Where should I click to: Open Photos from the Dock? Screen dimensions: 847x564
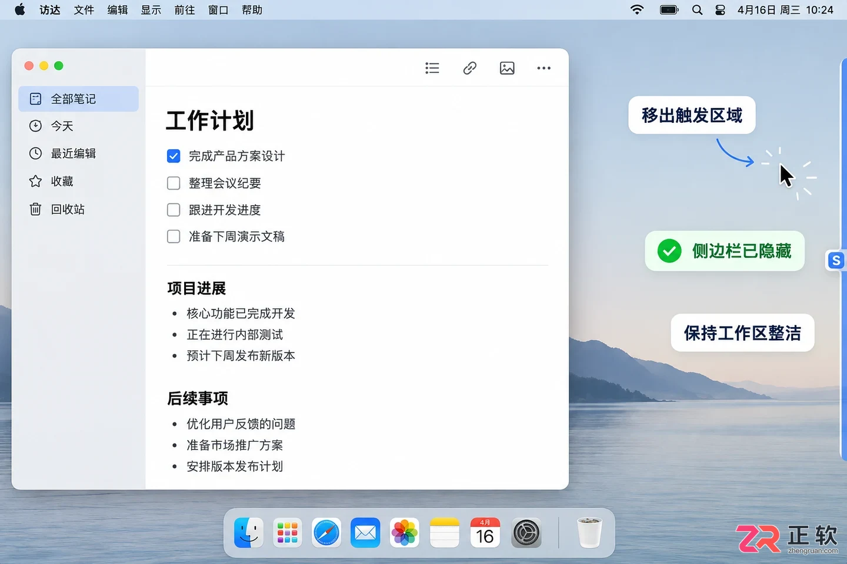[405, 533]
